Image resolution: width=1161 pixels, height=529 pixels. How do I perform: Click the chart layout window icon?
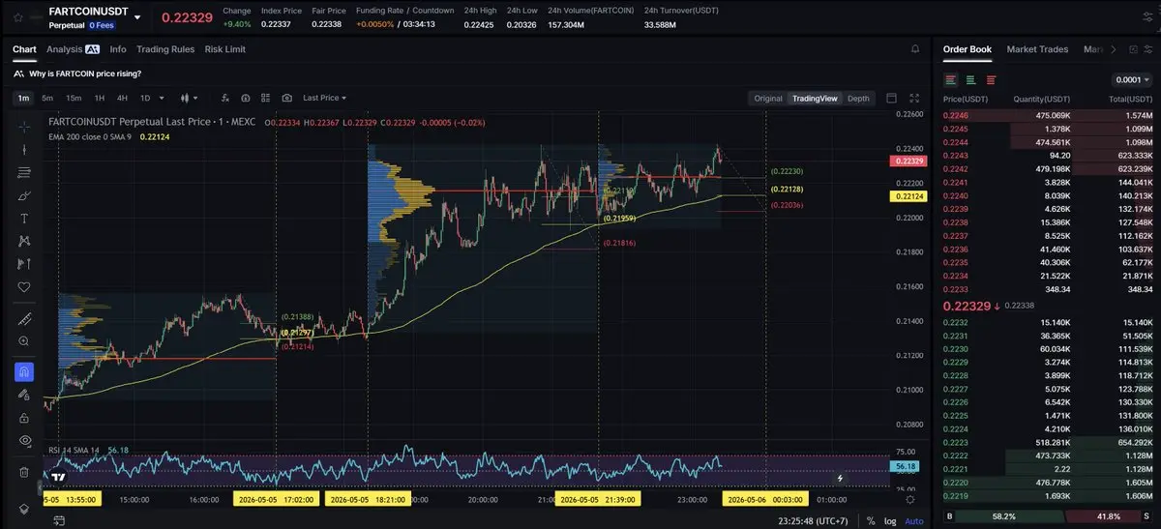(x=891, y=98)
